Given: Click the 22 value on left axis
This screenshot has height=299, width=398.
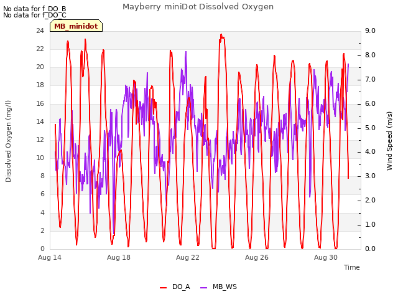Looking at the screenshot, I should (40, 49).
